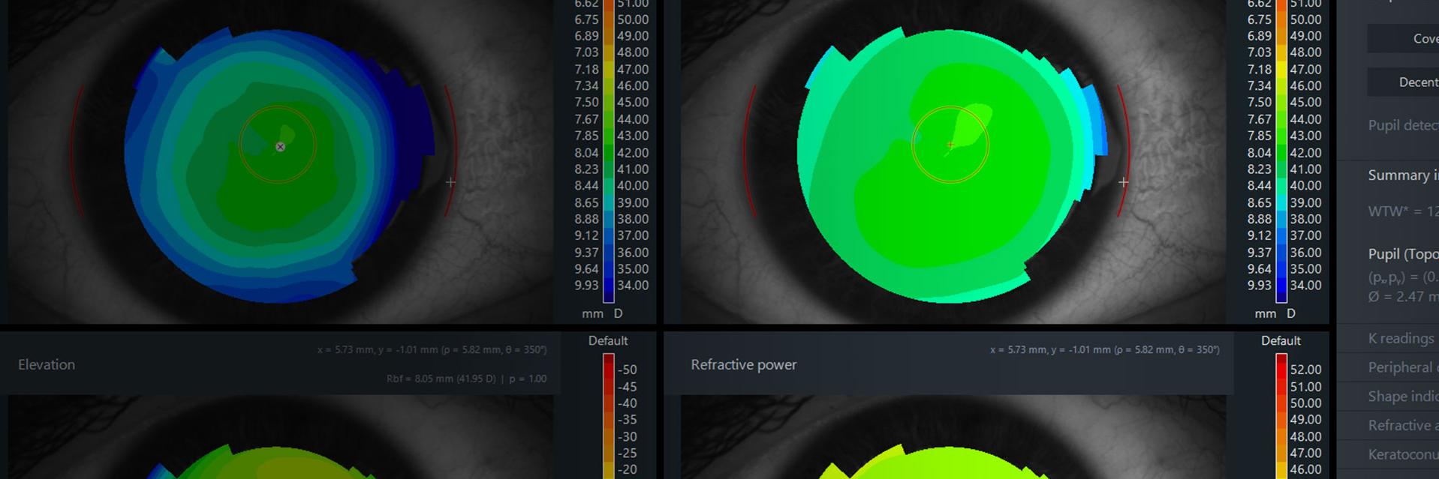
Task: Click the Refractive power color scale bar
Action: [1281, 416]
